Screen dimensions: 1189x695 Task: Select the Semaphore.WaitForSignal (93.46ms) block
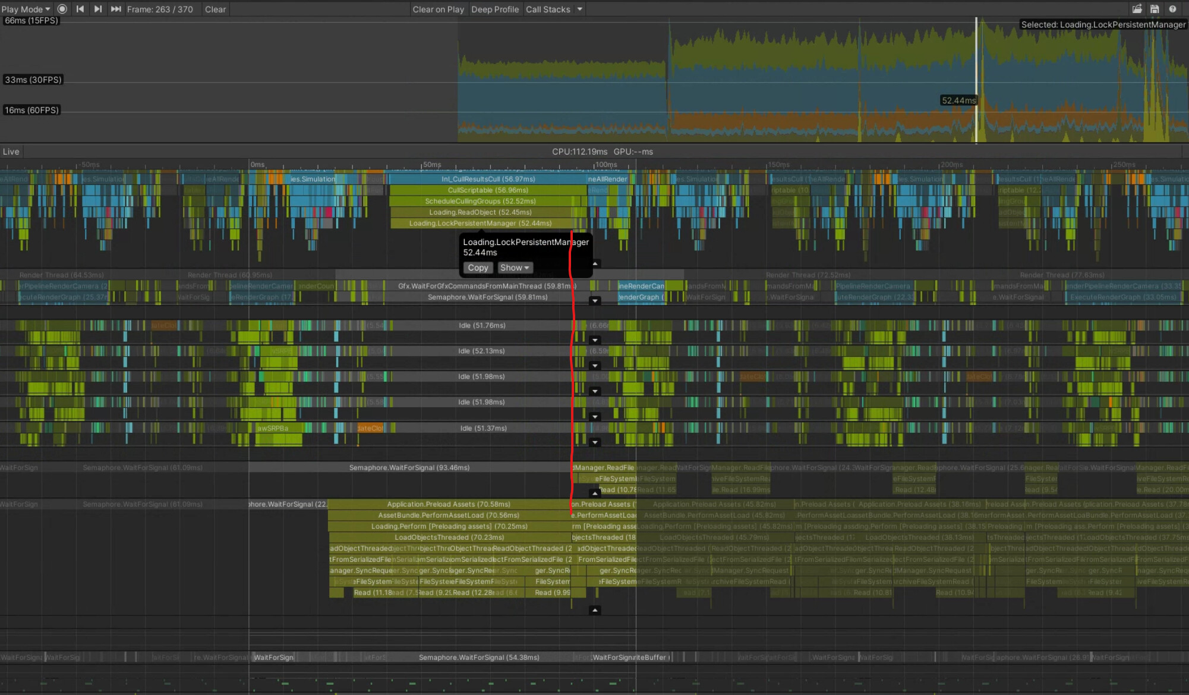[x=408, y=467]
